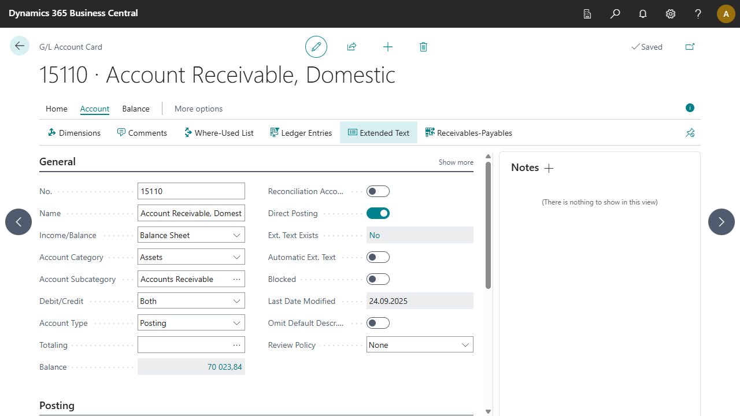
Task: Click the share icon in header
Action: pos(351,47)
